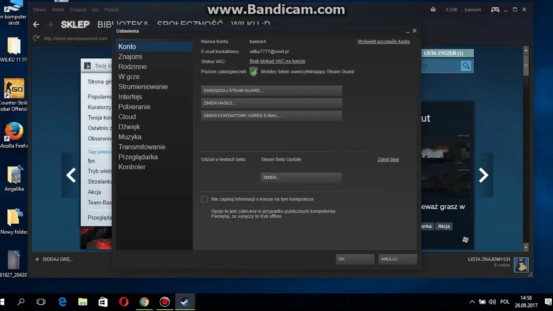
Task: Click ZARZĄDZAJ STEAM GUARD button
Action: (271, 91)
